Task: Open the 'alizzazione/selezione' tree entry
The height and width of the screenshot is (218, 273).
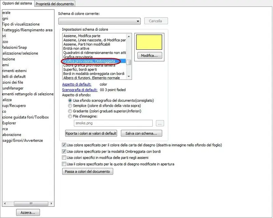Action: [x=20, y=53]
